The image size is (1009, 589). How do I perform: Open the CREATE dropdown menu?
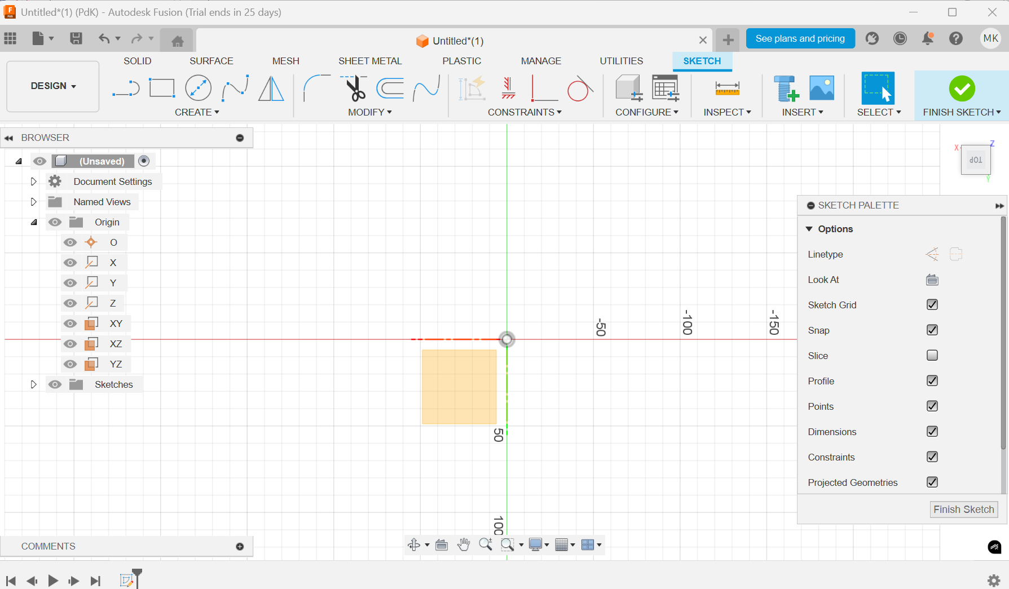(x=197, y=112)
